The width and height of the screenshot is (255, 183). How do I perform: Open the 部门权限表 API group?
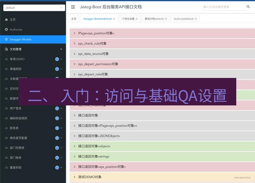[x=33, y=148]
